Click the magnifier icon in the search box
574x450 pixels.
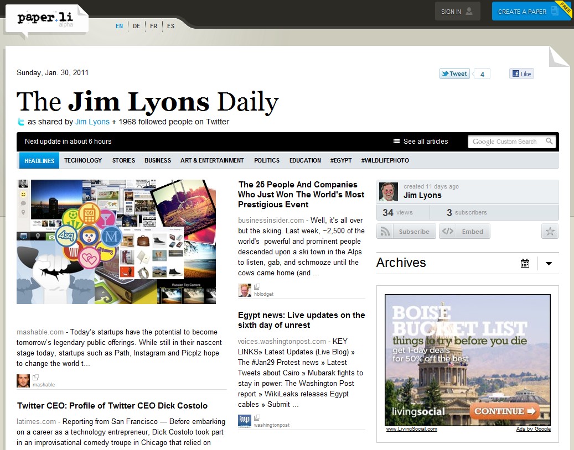pyautogui.click(x=549, y=141)
